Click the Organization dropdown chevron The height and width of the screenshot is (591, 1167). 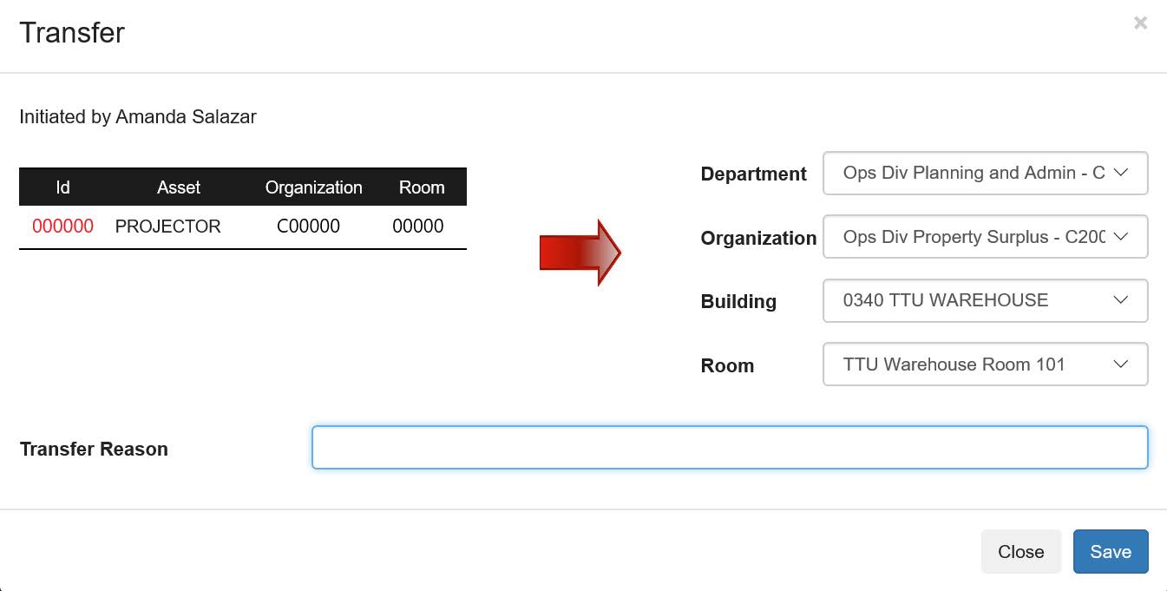pyautogui.click(x=1122, y=236)
